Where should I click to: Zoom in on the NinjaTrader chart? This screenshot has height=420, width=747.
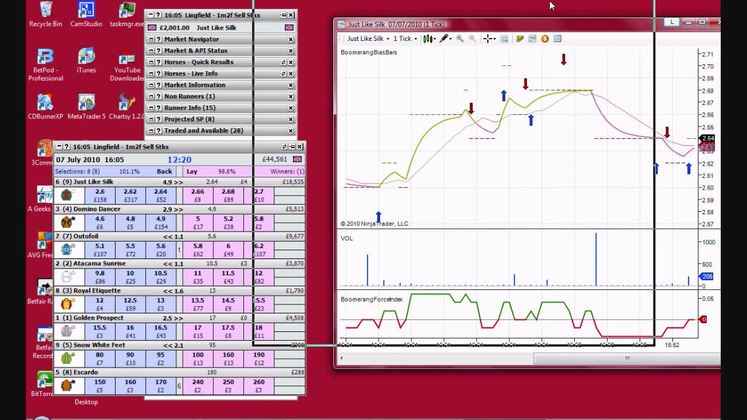(x=460, y=38)
